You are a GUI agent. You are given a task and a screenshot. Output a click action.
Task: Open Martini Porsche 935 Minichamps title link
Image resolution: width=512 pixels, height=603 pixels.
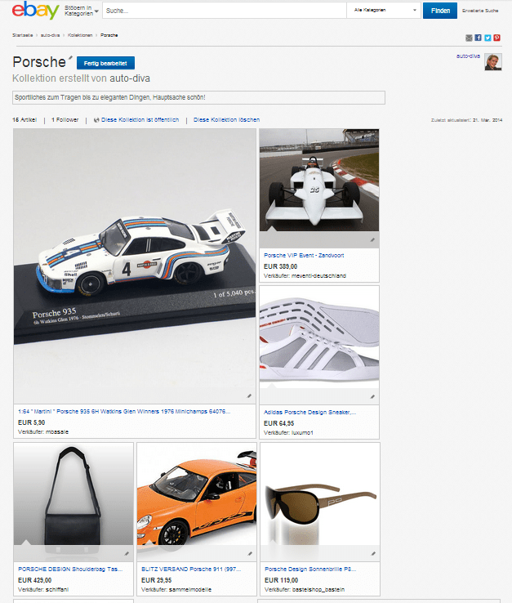[x=124, y=412]
